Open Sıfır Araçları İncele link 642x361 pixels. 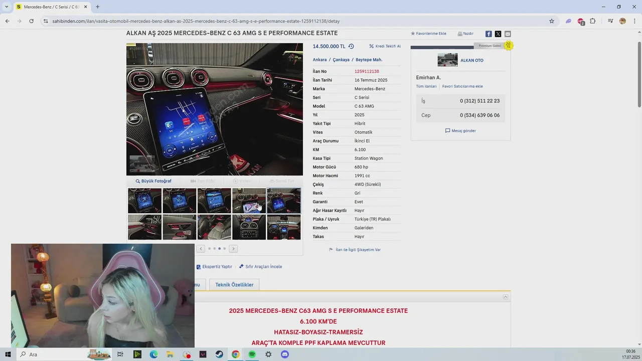(x=260, y=267)
